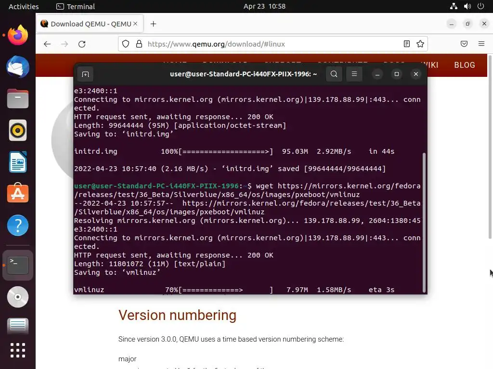The image size is (493, 369).
Task: Open power menu in top bar
Action: (480, 6)
